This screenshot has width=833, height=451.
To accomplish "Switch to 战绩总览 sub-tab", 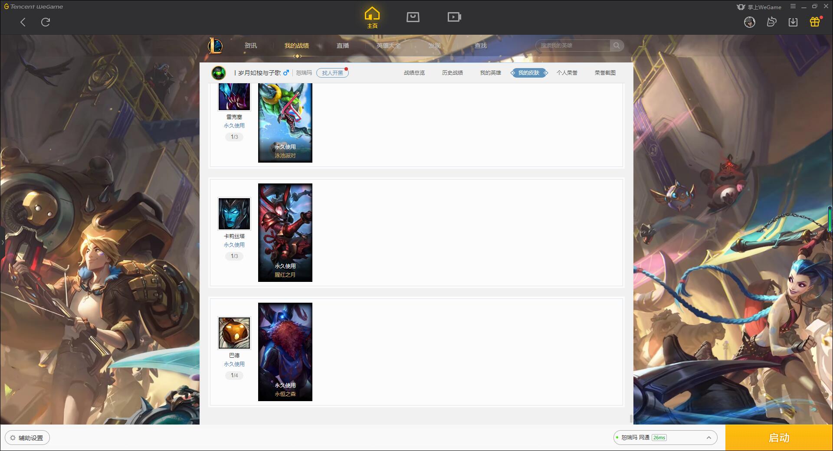I will (414, 73).
